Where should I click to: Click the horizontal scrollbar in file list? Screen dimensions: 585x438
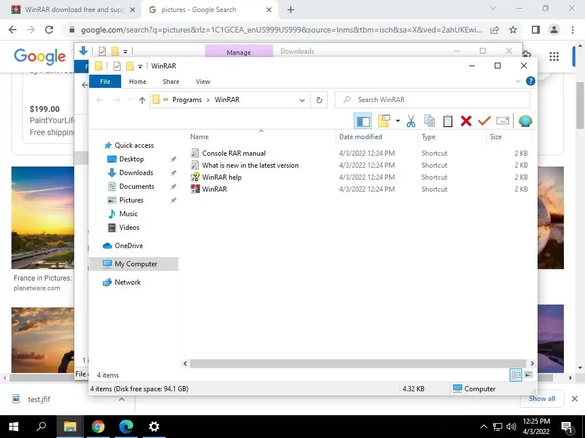[x=358, y=363]
